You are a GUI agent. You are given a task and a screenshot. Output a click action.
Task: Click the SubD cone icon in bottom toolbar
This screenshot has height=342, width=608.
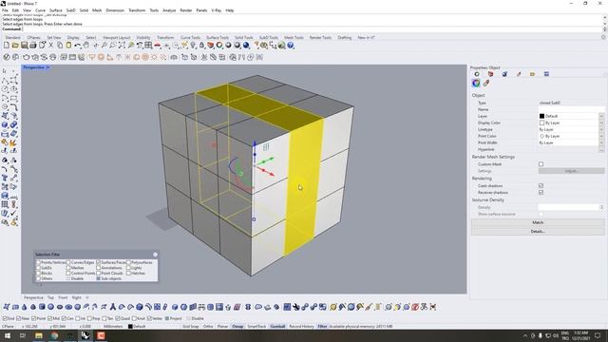24,307
